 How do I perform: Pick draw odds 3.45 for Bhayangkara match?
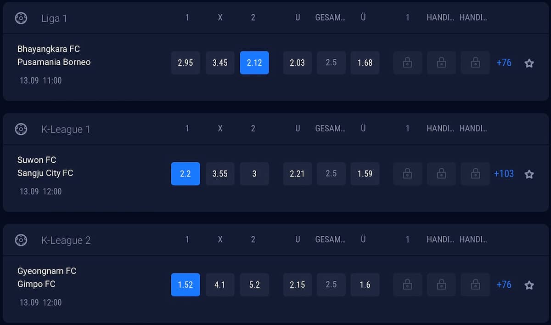pyautogui.click(x=220, y=63)
